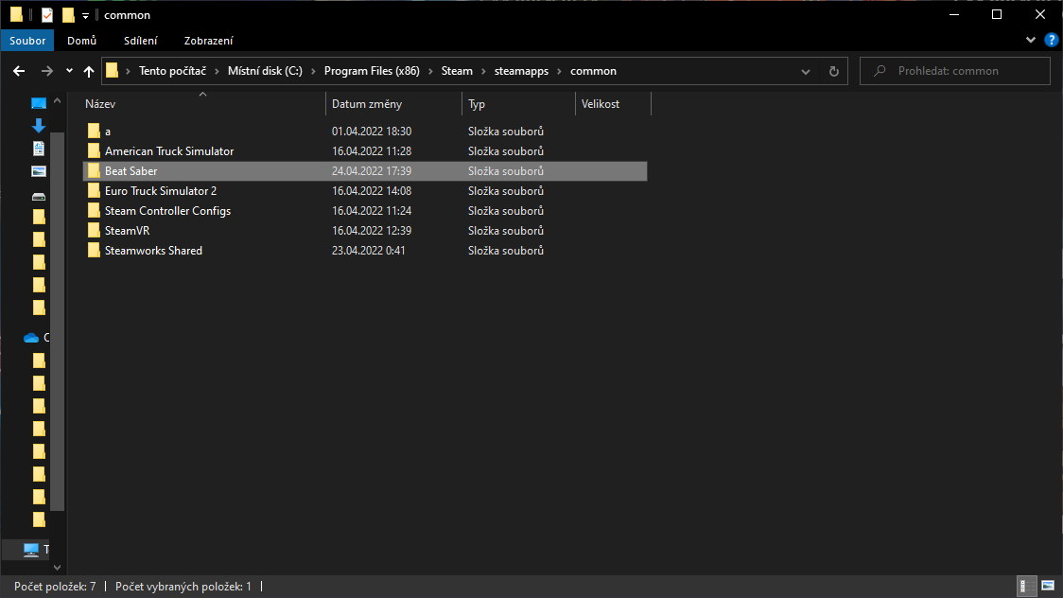
Task: Open Pictures via the sidebar picture icon
Action: point(39,171)
